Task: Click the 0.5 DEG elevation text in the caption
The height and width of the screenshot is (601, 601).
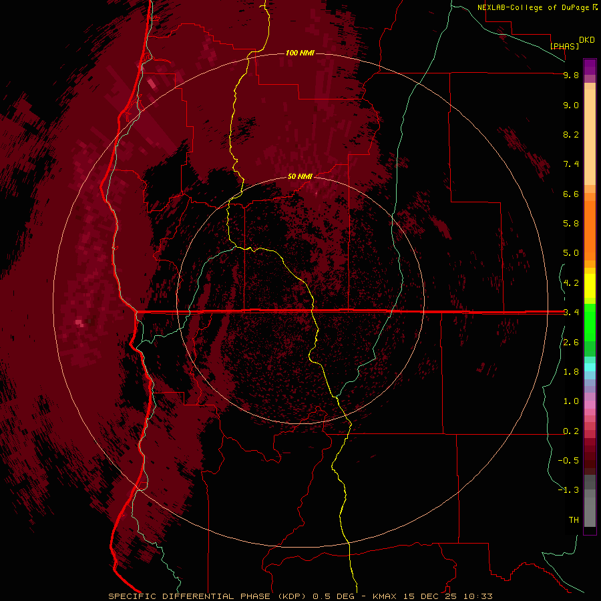Action: click(x=334, y=596)
